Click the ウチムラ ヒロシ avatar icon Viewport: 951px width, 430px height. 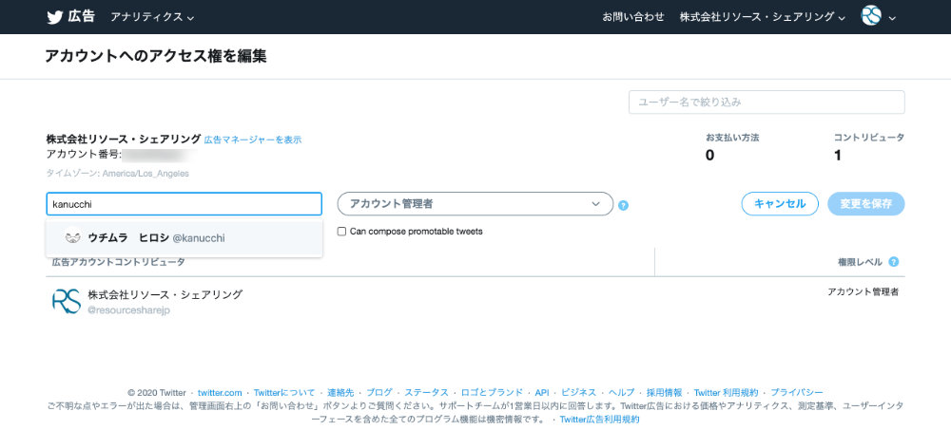coord(73,237)
